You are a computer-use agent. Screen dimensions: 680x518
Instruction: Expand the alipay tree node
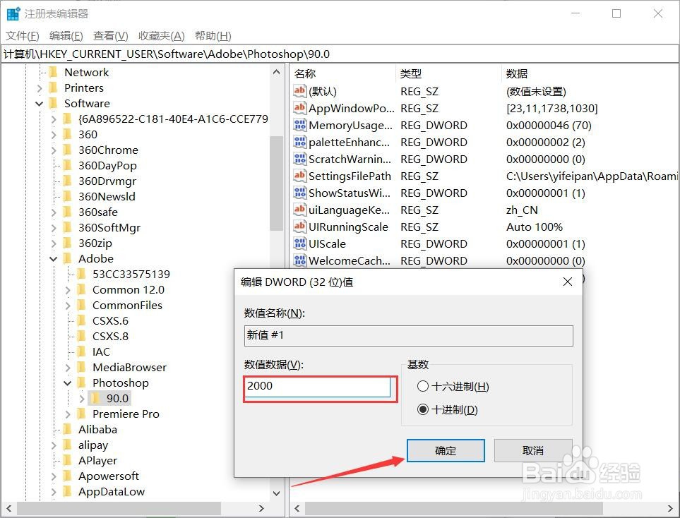tap(54, 445)
